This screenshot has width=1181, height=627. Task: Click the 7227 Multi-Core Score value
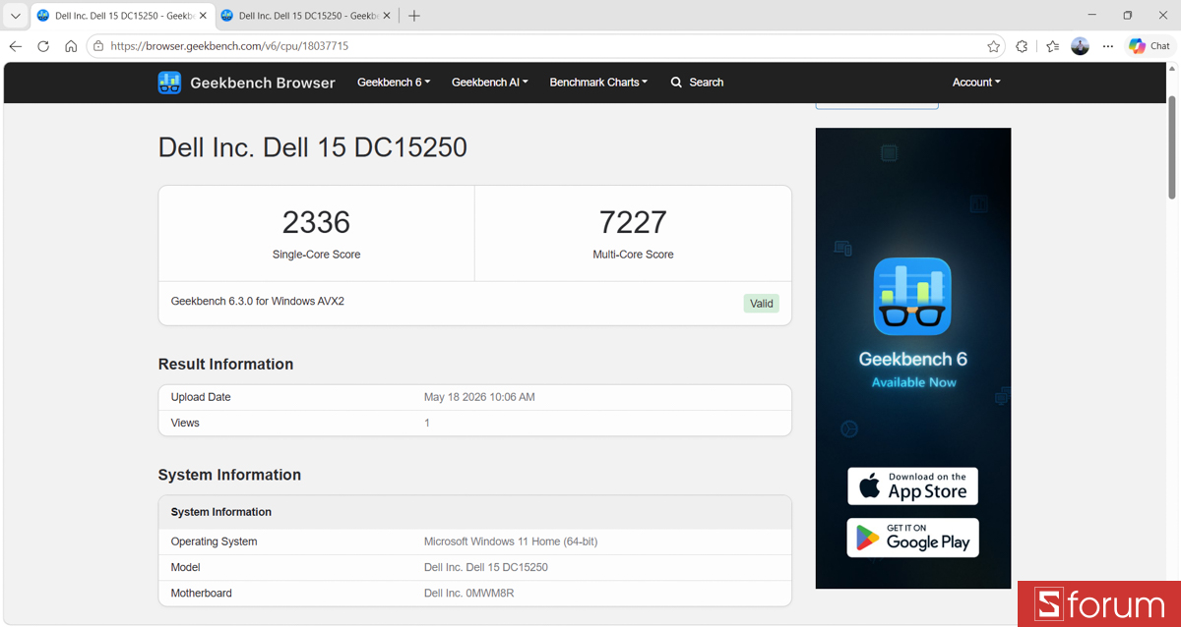[633, 222]
